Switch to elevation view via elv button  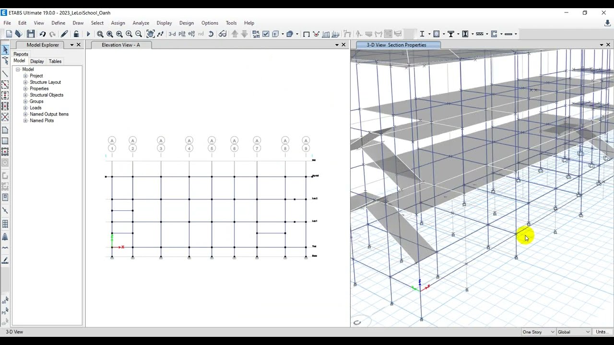pos(192,34)
